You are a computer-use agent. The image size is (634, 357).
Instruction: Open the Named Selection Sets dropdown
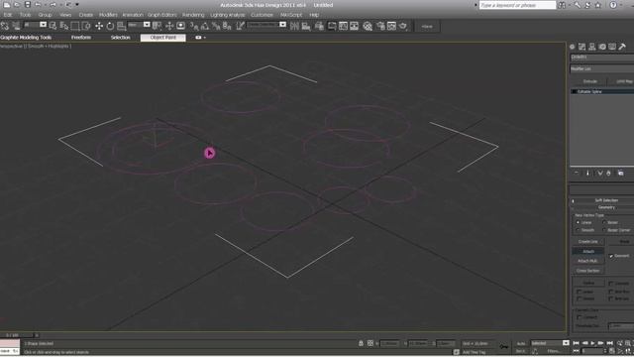click(x=266, y=25)
